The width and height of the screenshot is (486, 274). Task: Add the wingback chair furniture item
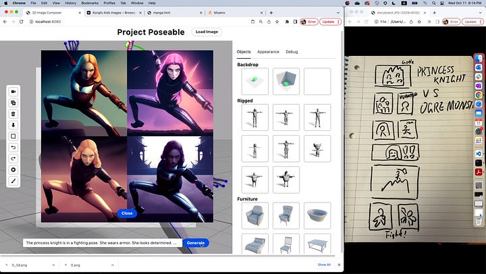tap(286, 216)
